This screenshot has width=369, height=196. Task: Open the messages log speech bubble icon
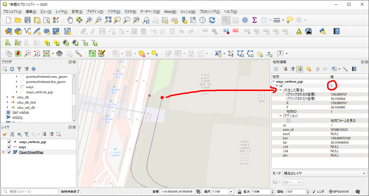pos(358,192)
